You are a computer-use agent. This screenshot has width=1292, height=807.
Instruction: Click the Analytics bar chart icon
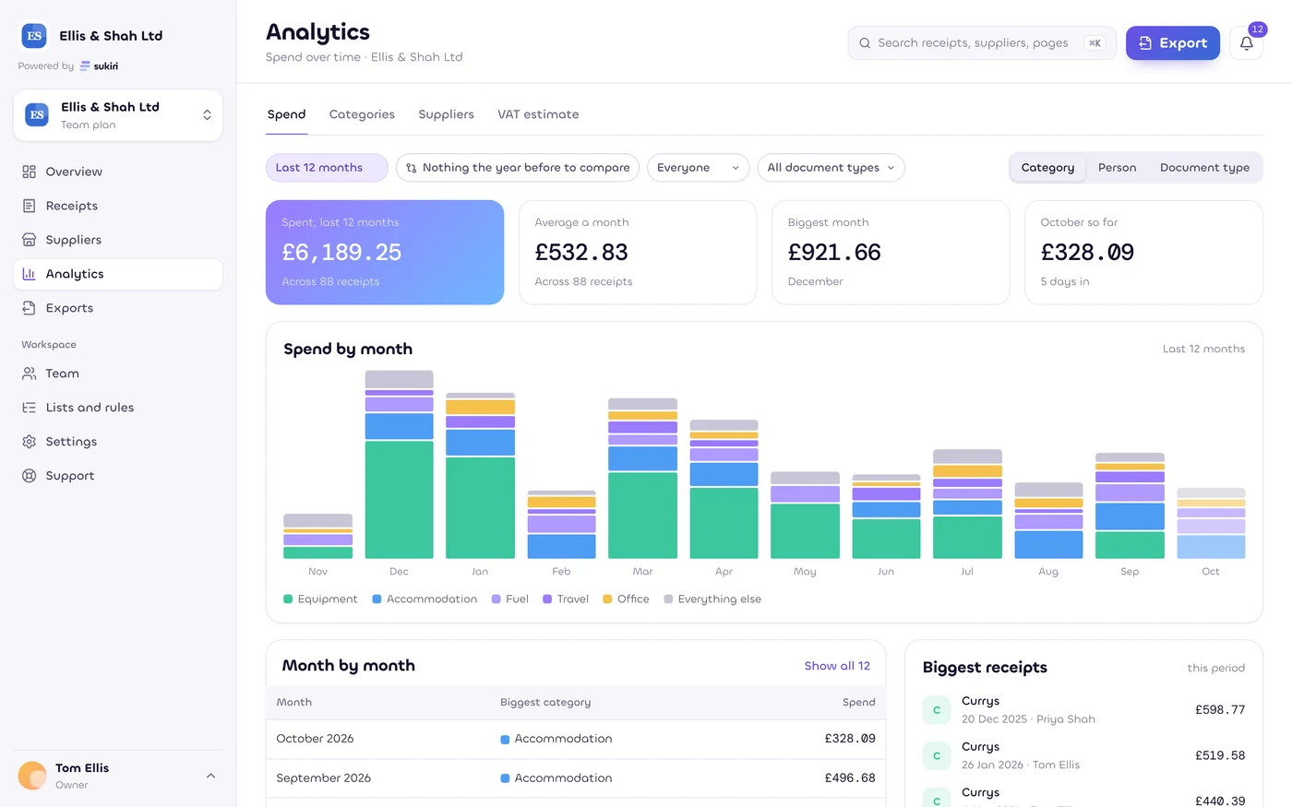pyautogui.click(x=30, y=274)
